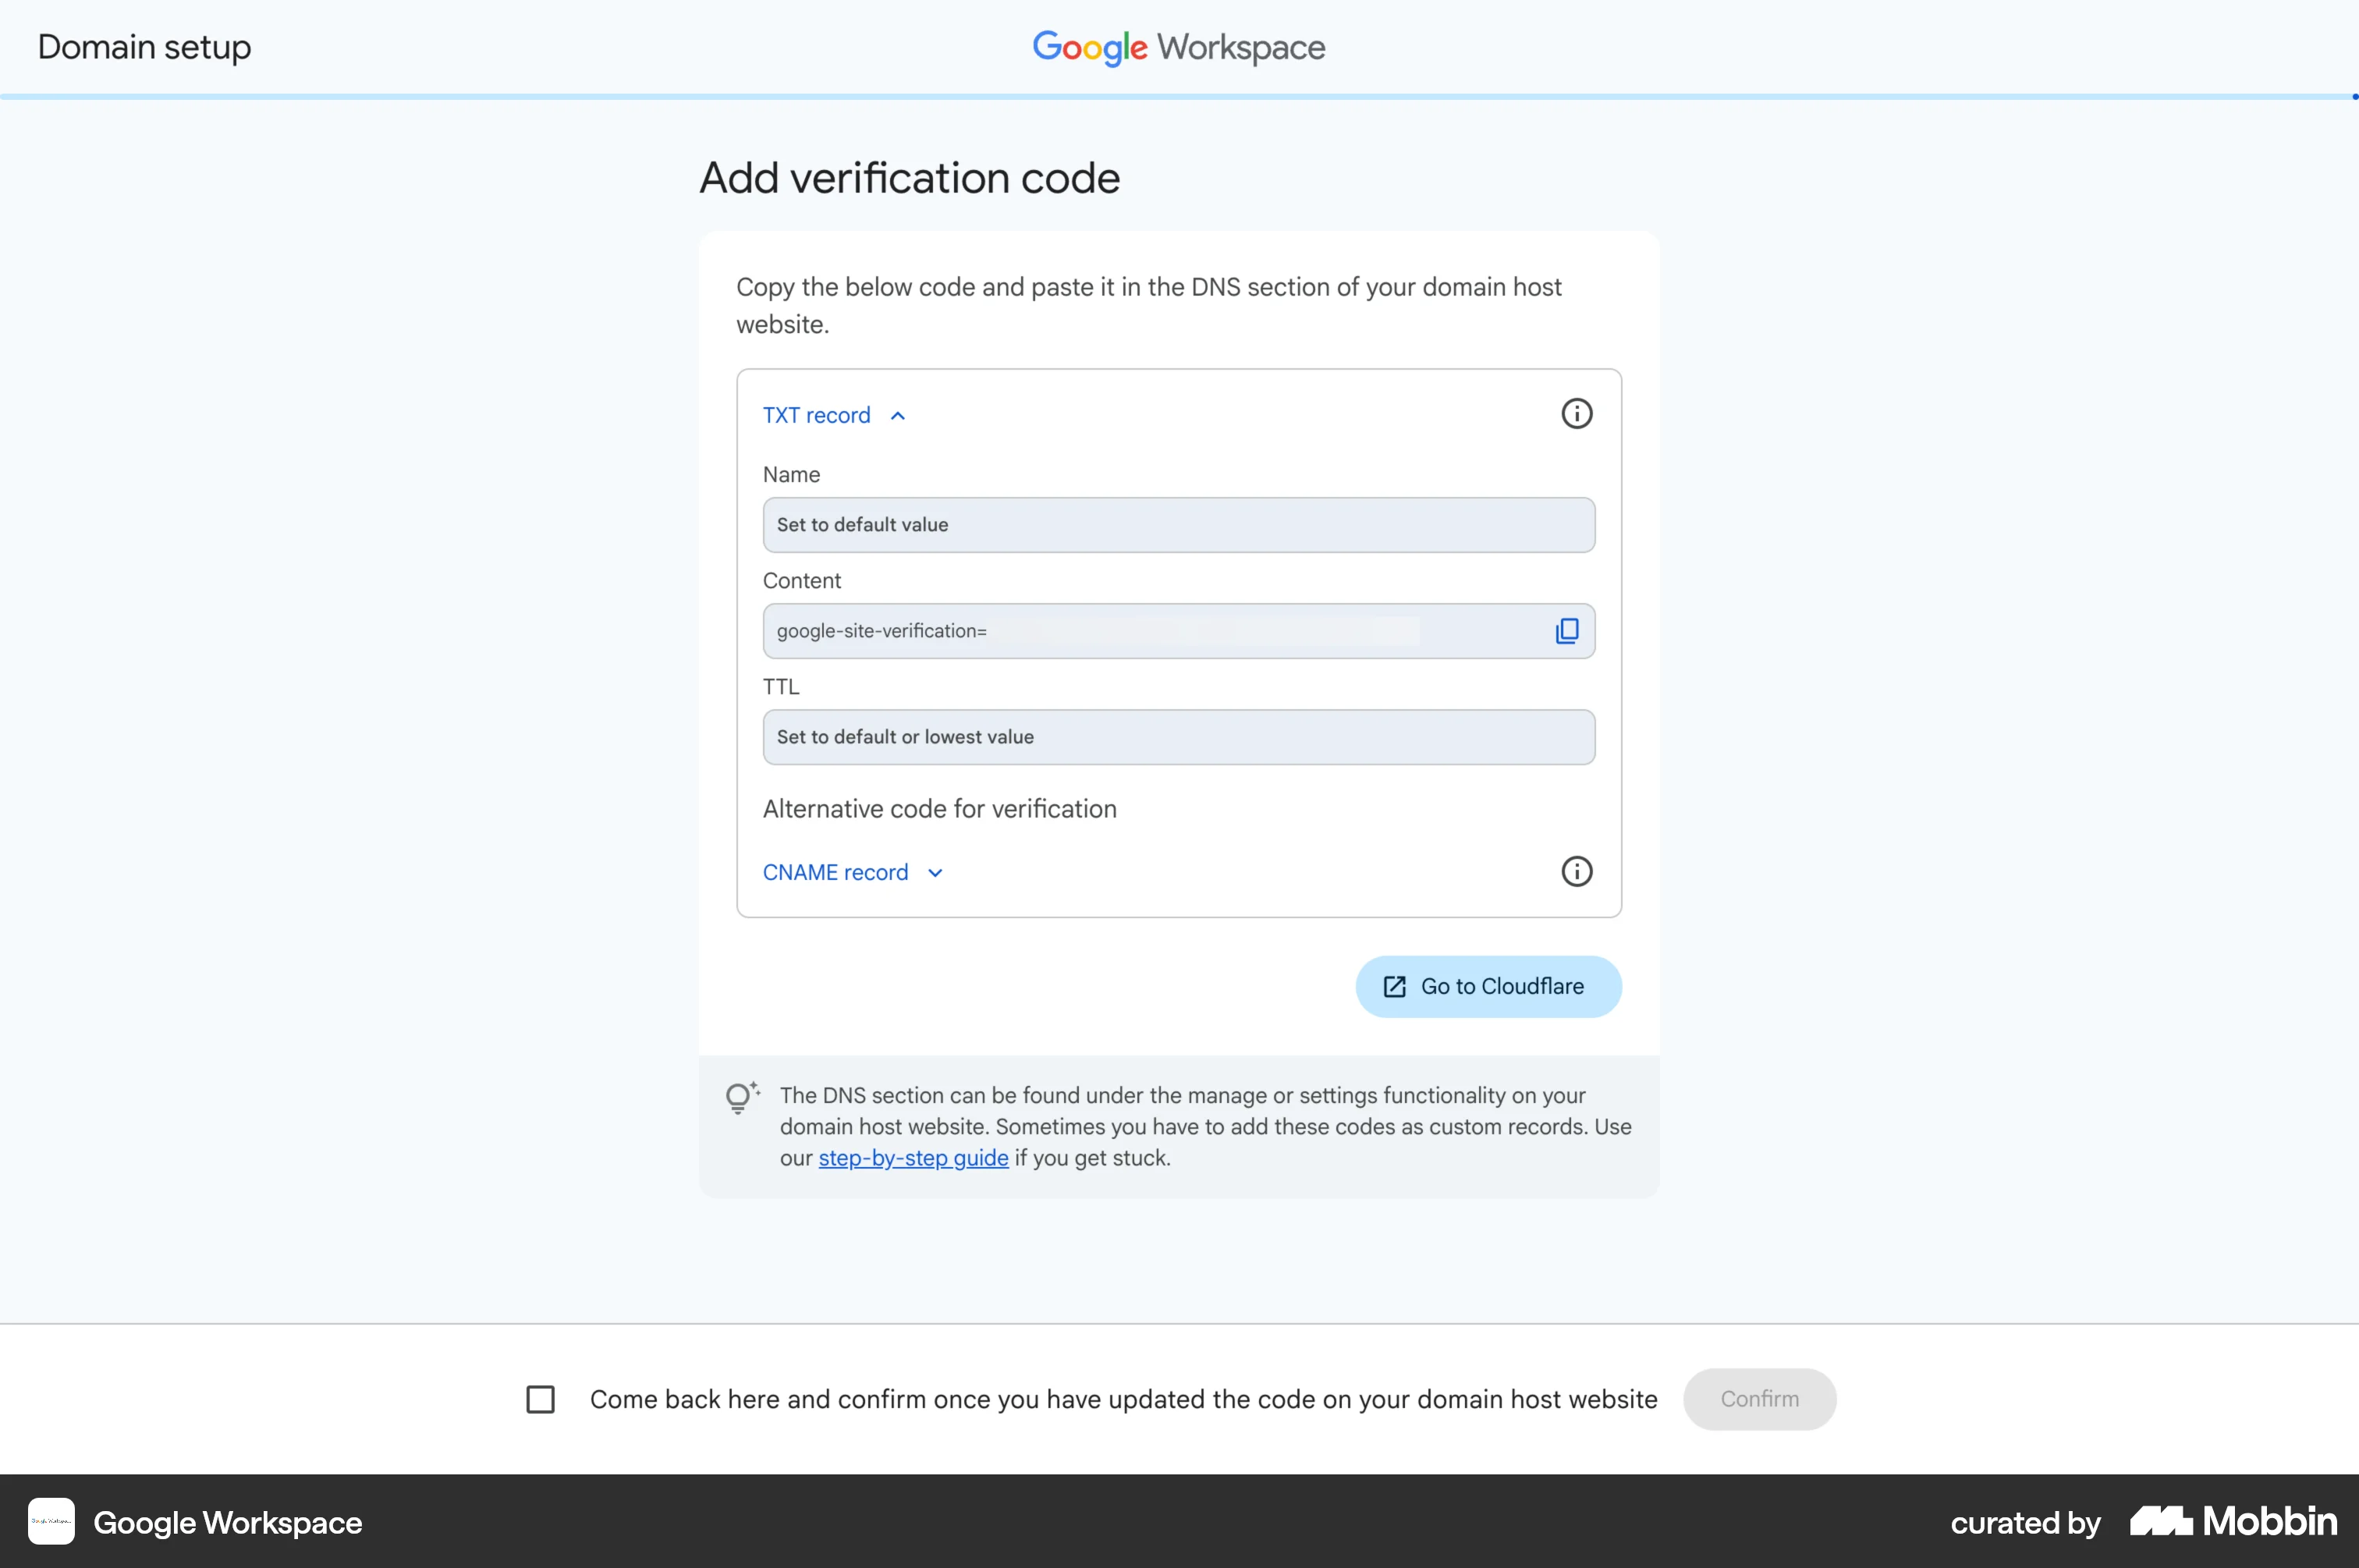Screen dimensions: 2359x1568
Task: Open Go to Cloudflare button
Action: (1488, 987)
